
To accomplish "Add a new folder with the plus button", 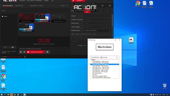I will (x=5, y=47).
